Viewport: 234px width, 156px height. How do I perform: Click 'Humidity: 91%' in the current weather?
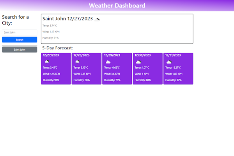51,38
